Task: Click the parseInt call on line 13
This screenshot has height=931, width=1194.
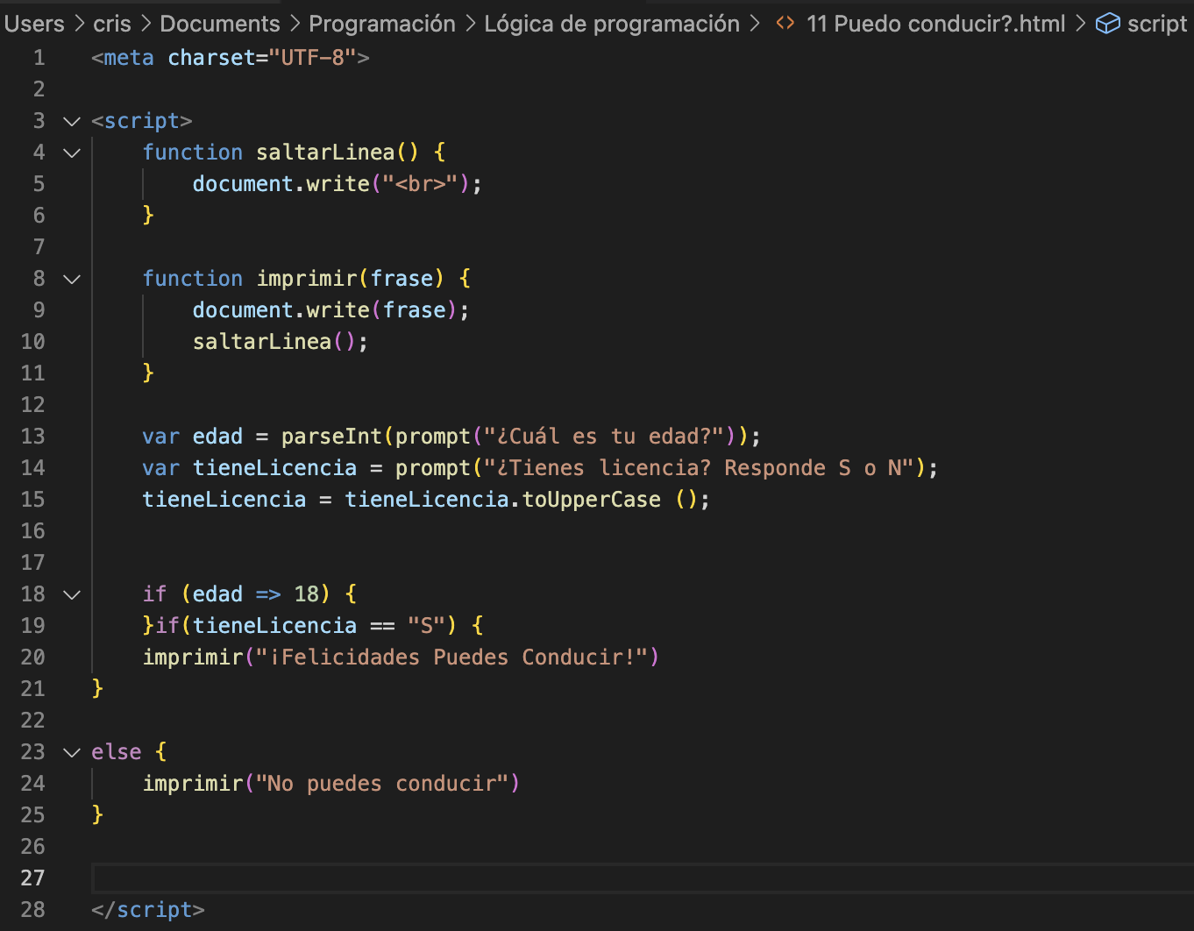Action: [x=331, y=437]
